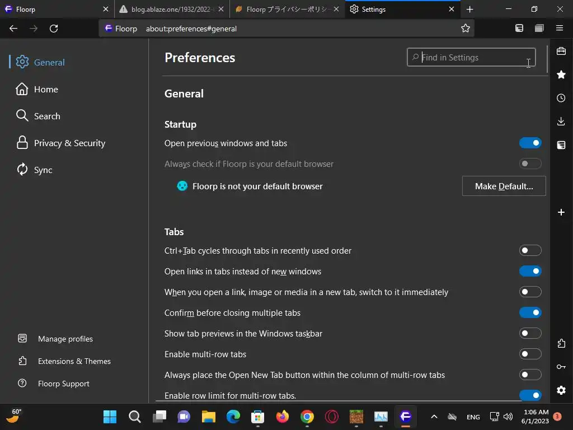The image size is (573, 430).
Task: Open bookmarks sidebar star icon
Action: point(561,74)
